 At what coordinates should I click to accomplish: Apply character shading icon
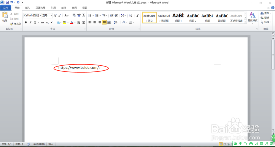79,23
